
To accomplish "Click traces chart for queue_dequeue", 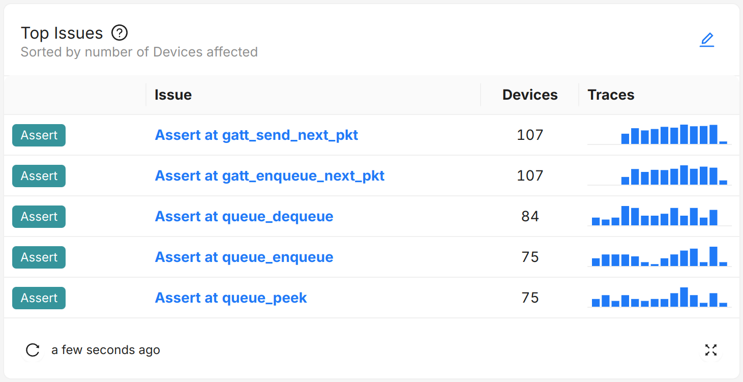I will (659, 217).
